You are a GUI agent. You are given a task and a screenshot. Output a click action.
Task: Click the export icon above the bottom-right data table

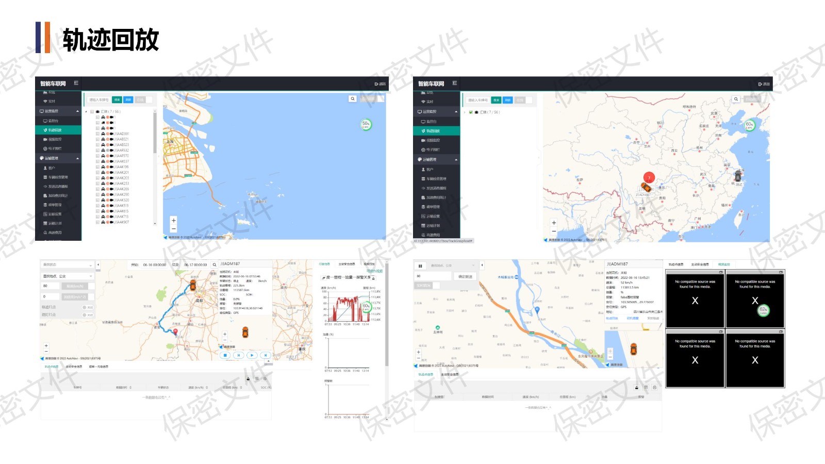(x=637, y=387)
